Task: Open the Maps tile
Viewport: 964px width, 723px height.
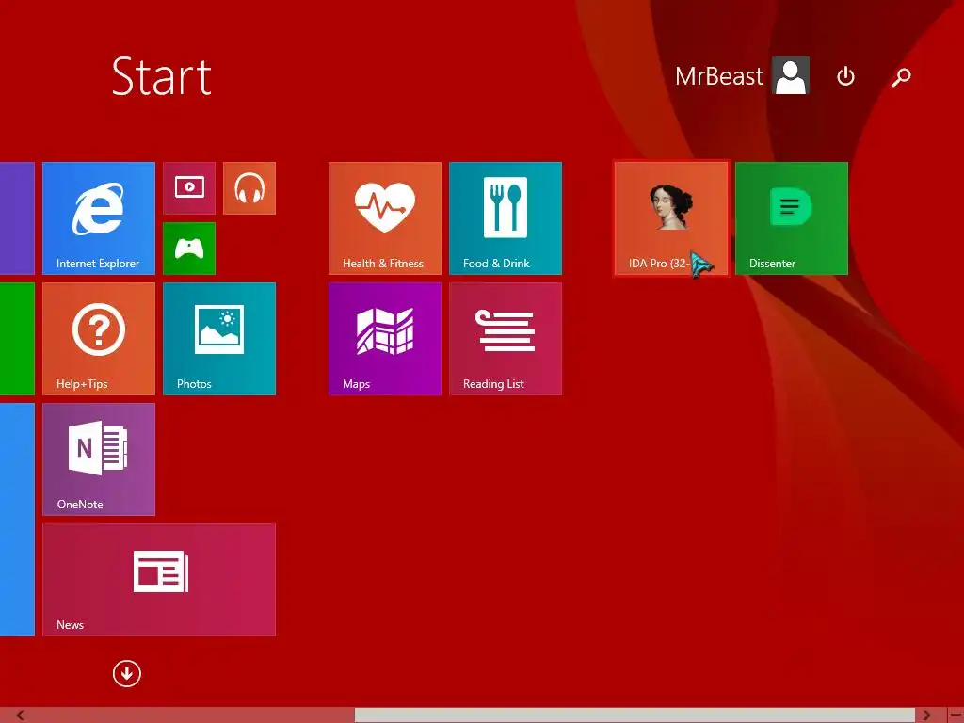Action: 385,339
